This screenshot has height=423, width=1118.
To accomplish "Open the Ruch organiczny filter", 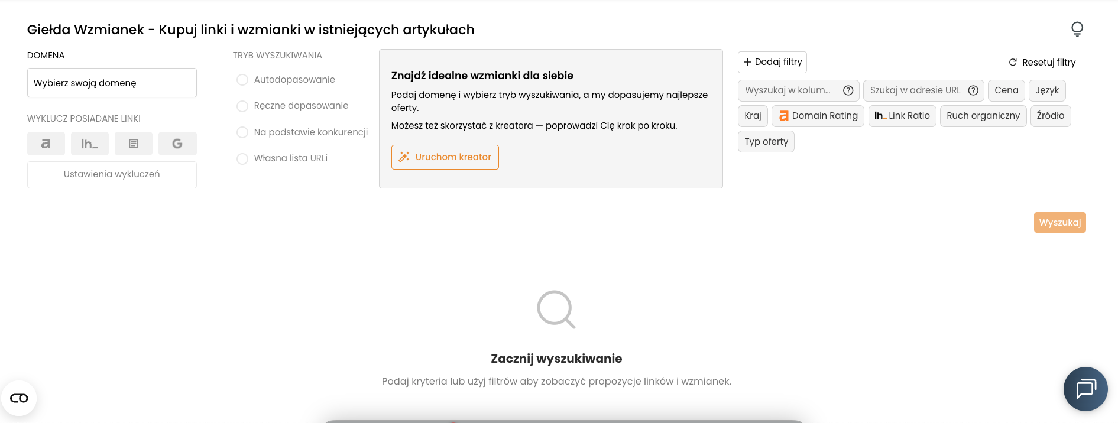I will (x=983, y=116).
